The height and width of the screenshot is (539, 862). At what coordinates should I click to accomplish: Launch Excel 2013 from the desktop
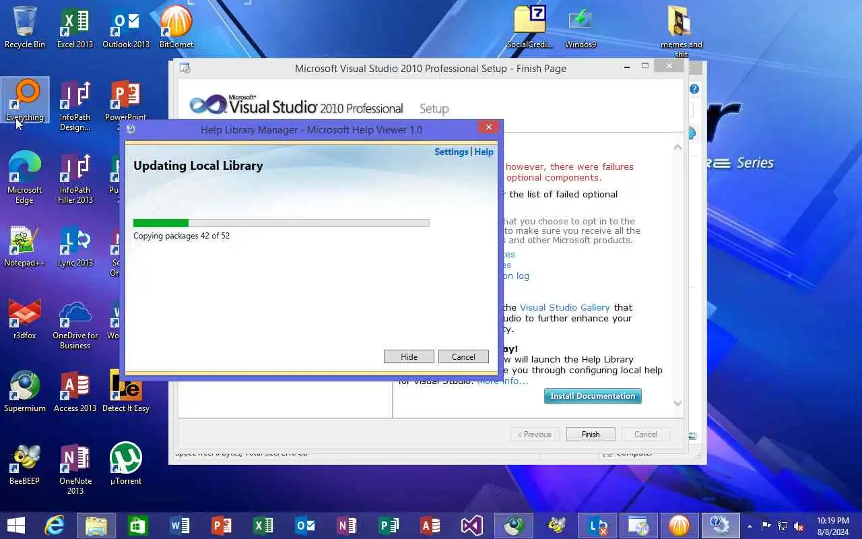click(x=75, y=28)
